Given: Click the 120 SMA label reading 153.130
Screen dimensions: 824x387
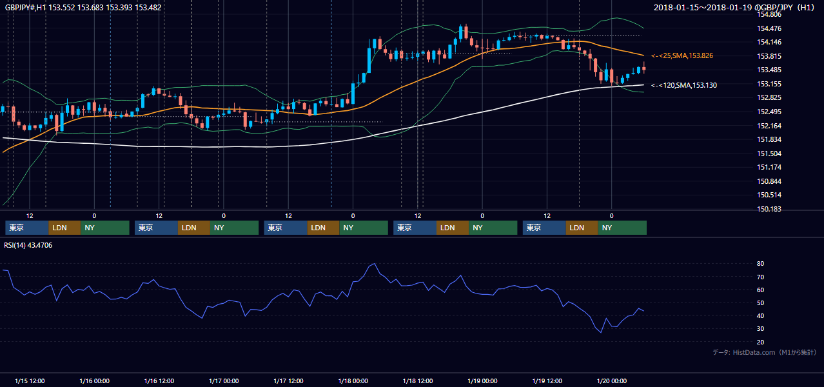Looking at the screenshot, I should coord(683,85).
